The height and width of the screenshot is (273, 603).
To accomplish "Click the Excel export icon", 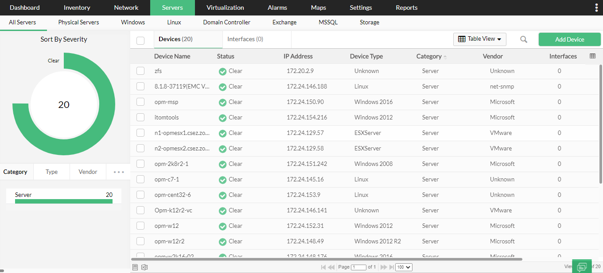I will 144,267.
